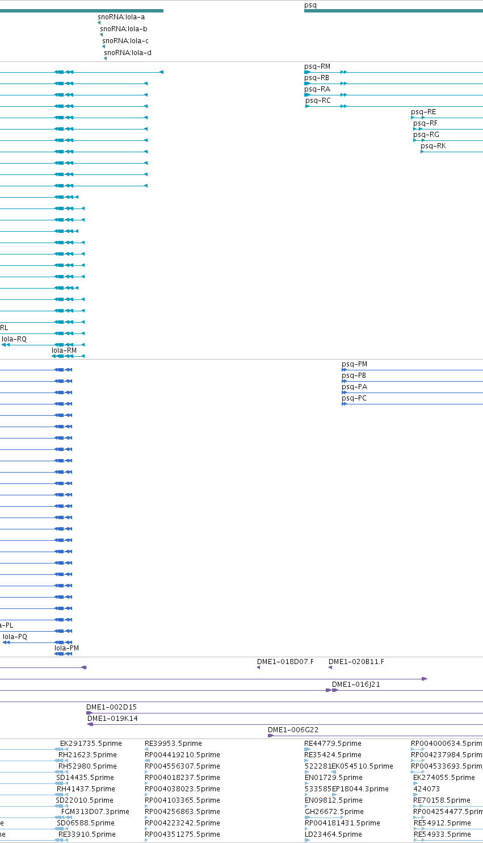Open EST RE39953.5prime
Screen dimensions: 483x843
[173, 744]
